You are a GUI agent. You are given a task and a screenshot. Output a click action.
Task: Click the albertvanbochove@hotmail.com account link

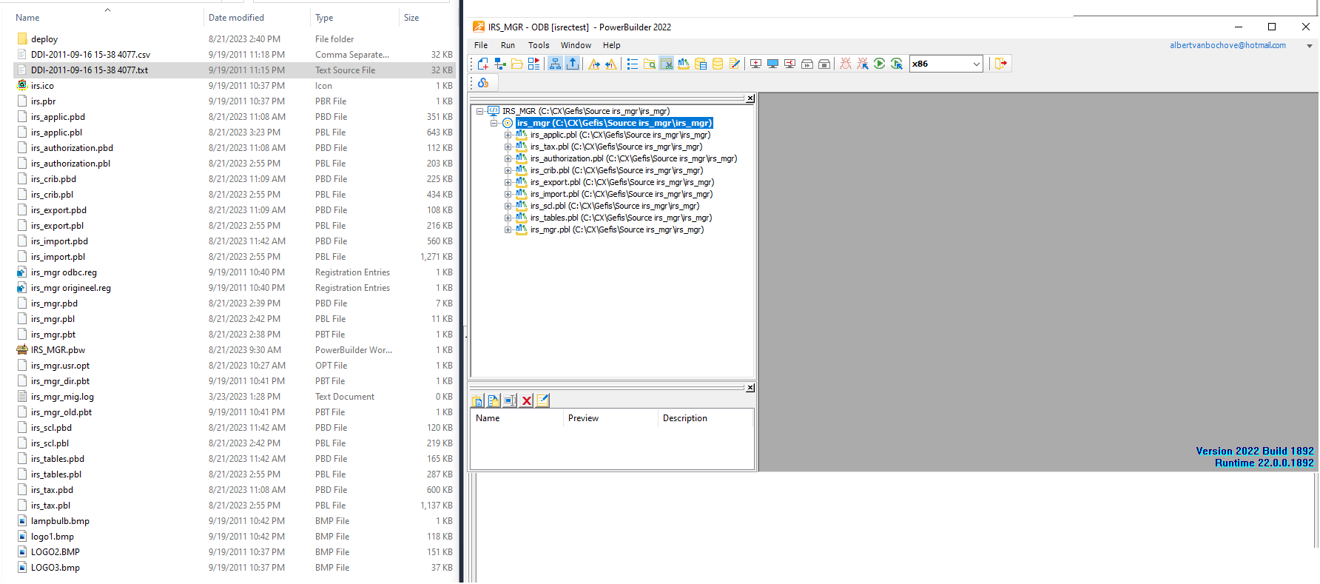1228,45
